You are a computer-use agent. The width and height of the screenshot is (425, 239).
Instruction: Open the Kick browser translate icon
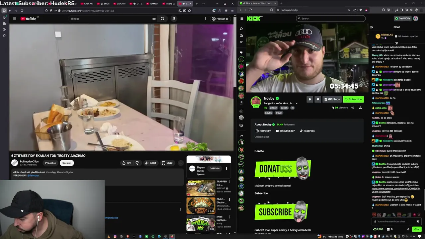tap(349, 10)
